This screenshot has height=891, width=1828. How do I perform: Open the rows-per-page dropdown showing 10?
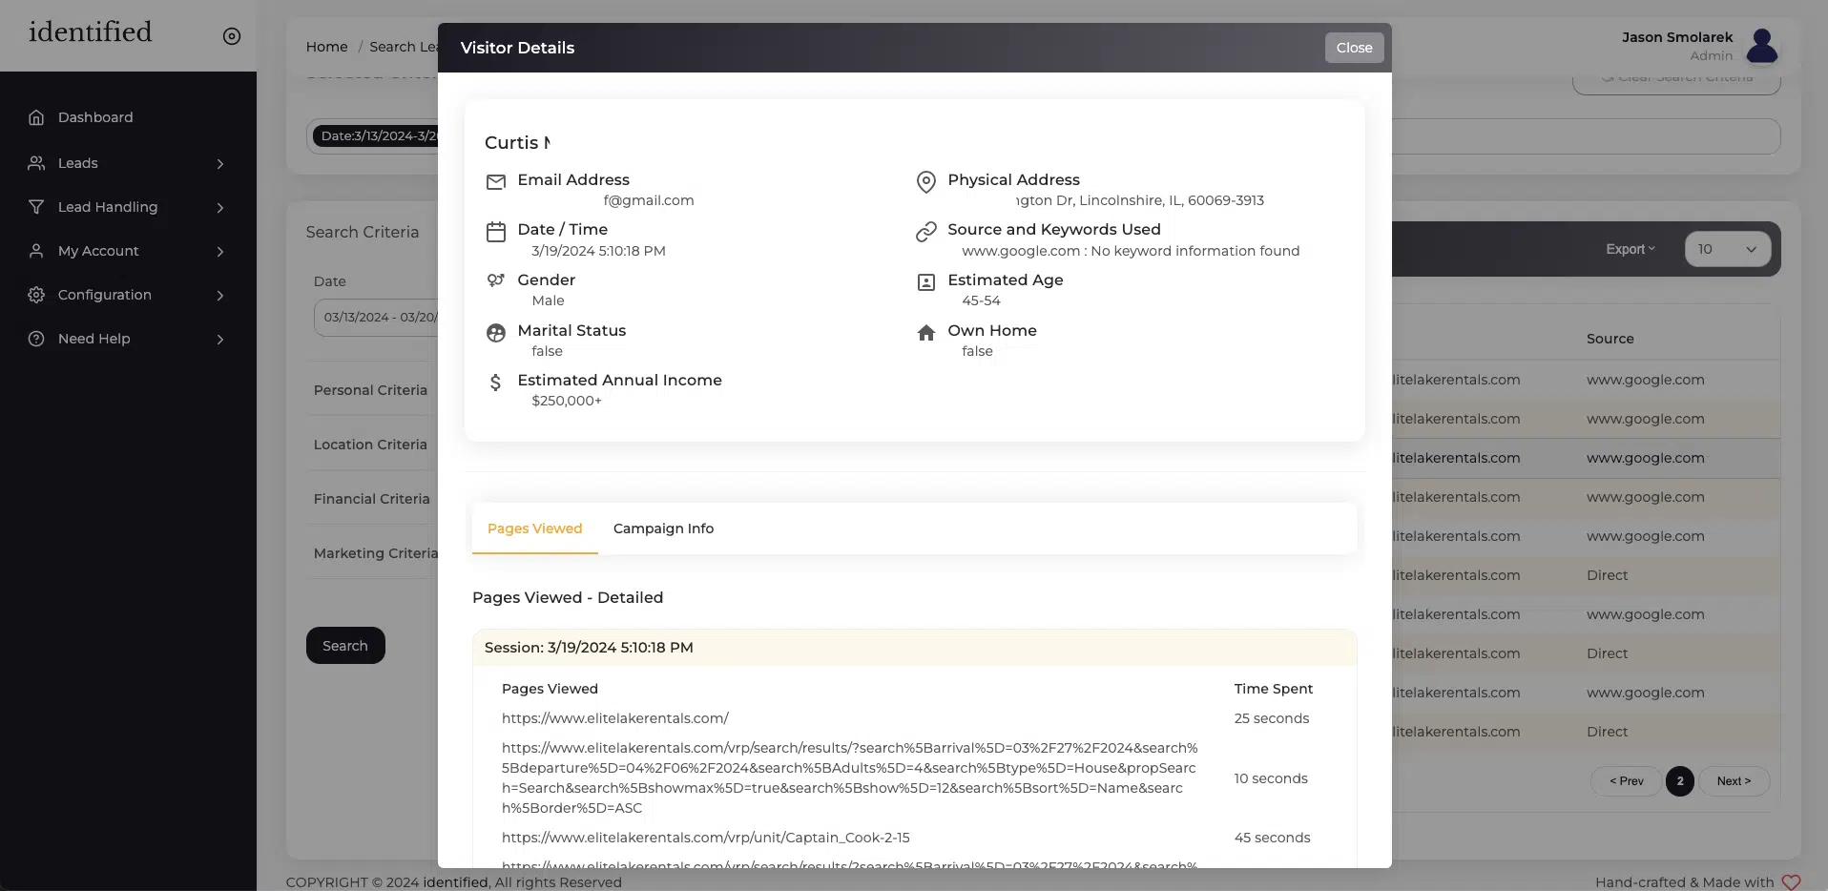tap(1727, 249)
